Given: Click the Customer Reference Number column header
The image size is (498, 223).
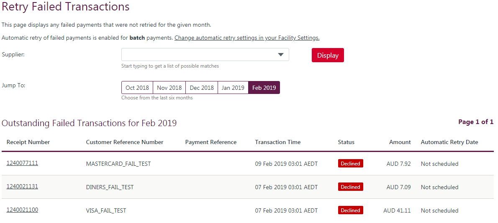Looking at the screenshot, I should point(124,142).
